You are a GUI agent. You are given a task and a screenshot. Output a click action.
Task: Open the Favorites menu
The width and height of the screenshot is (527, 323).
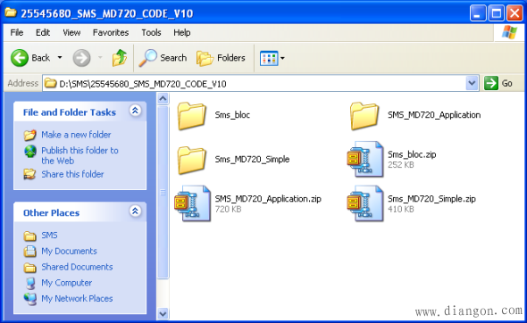pos(111,33)
